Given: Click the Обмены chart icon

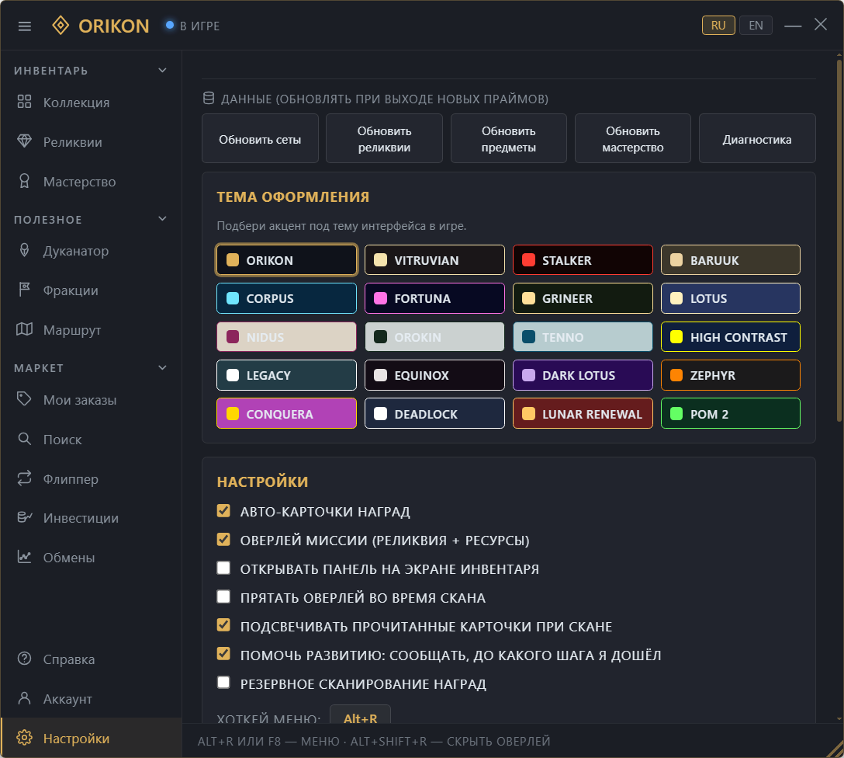Looking at the screenshot, I should click(x=24, y=557).
